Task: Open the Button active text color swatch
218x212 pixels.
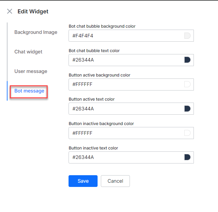Action: click(x=187, y=109)
